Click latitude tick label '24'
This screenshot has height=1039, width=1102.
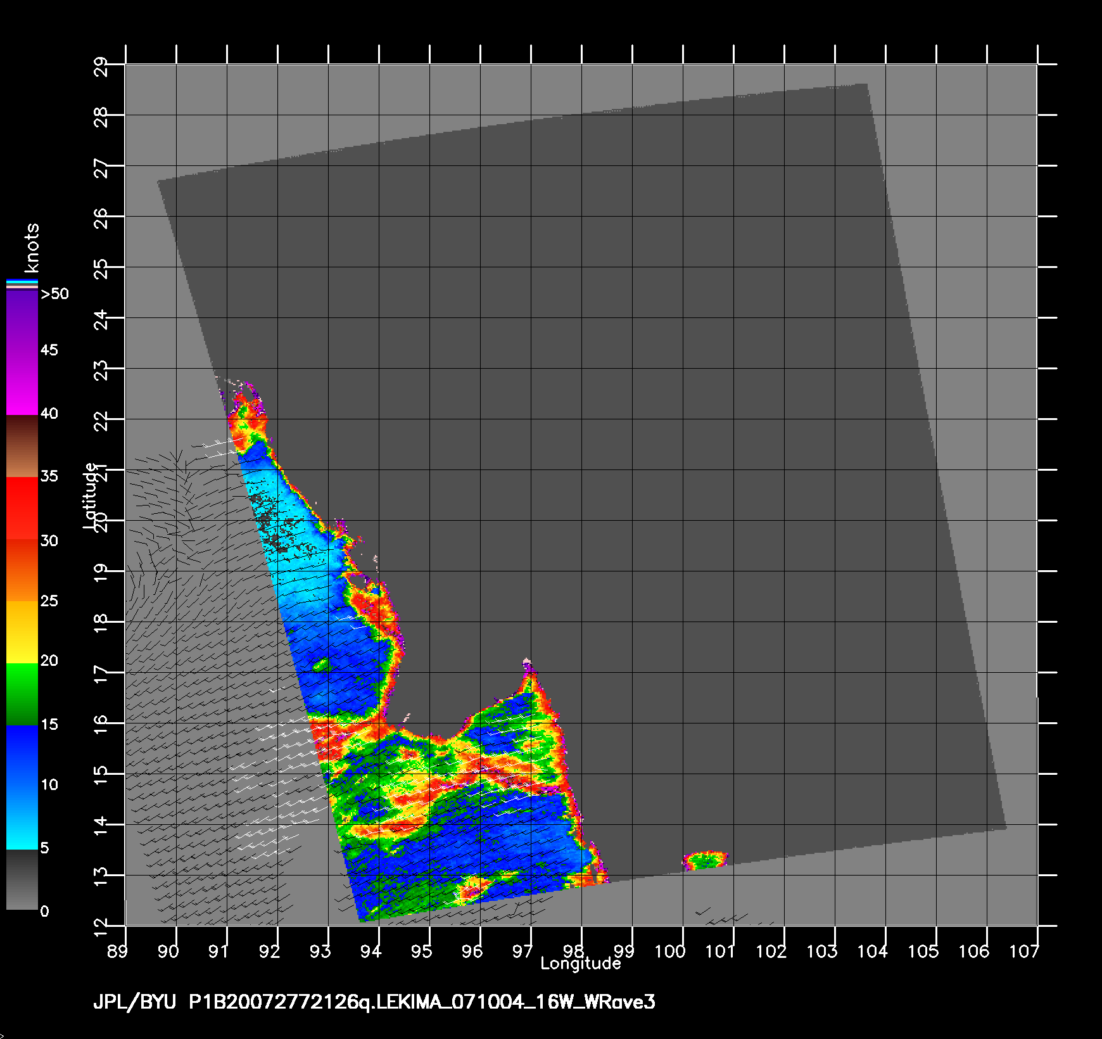[x=101, y=321]
